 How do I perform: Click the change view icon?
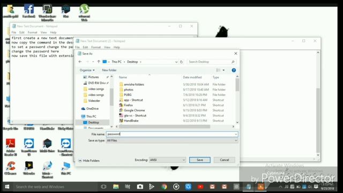coord(218,70)
